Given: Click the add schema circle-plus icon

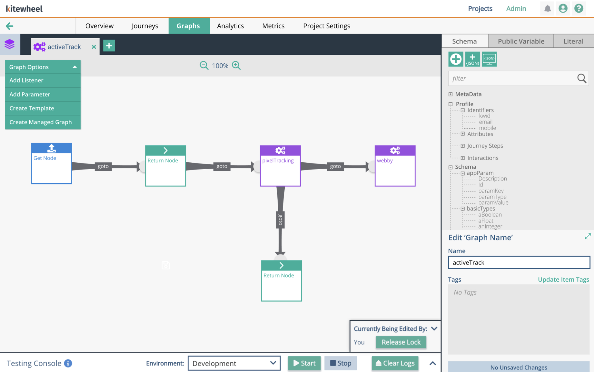Looking at the screenshot, I should [456, 59].
